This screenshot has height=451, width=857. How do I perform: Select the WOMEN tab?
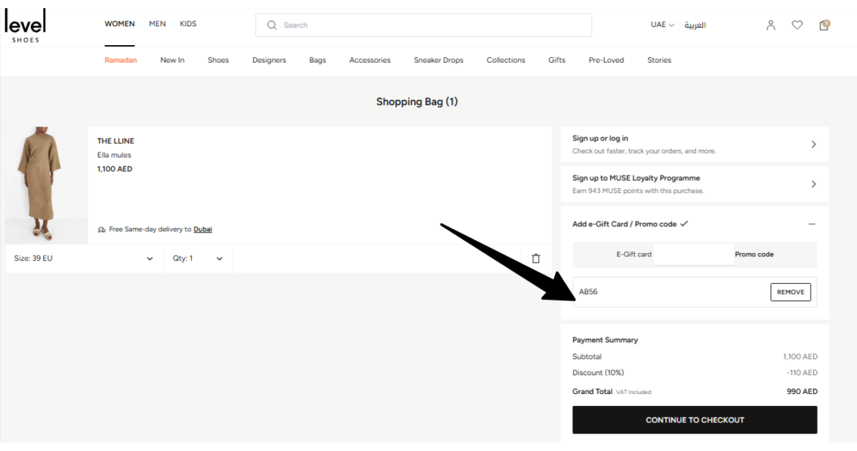coord(120,24)
